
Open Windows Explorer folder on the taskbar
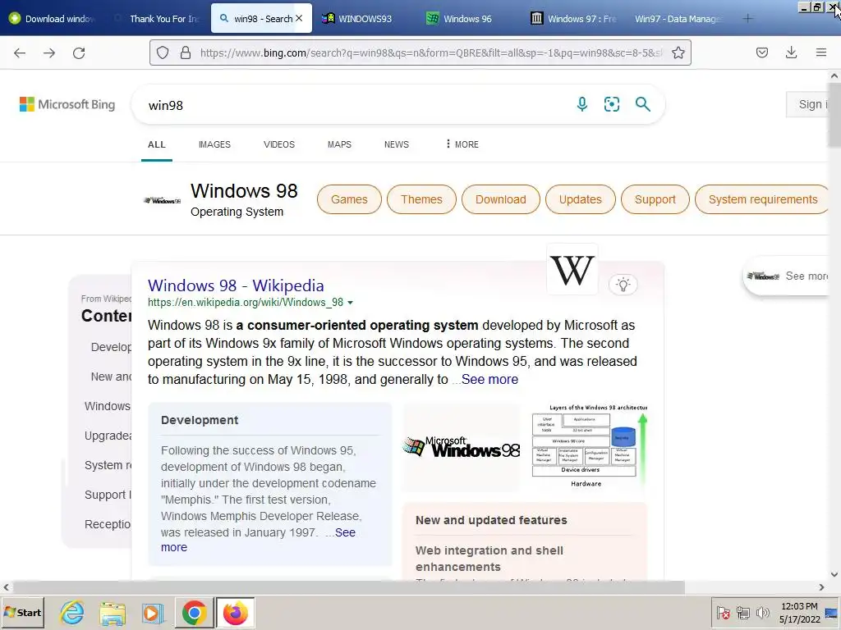[x=112, y=612]
